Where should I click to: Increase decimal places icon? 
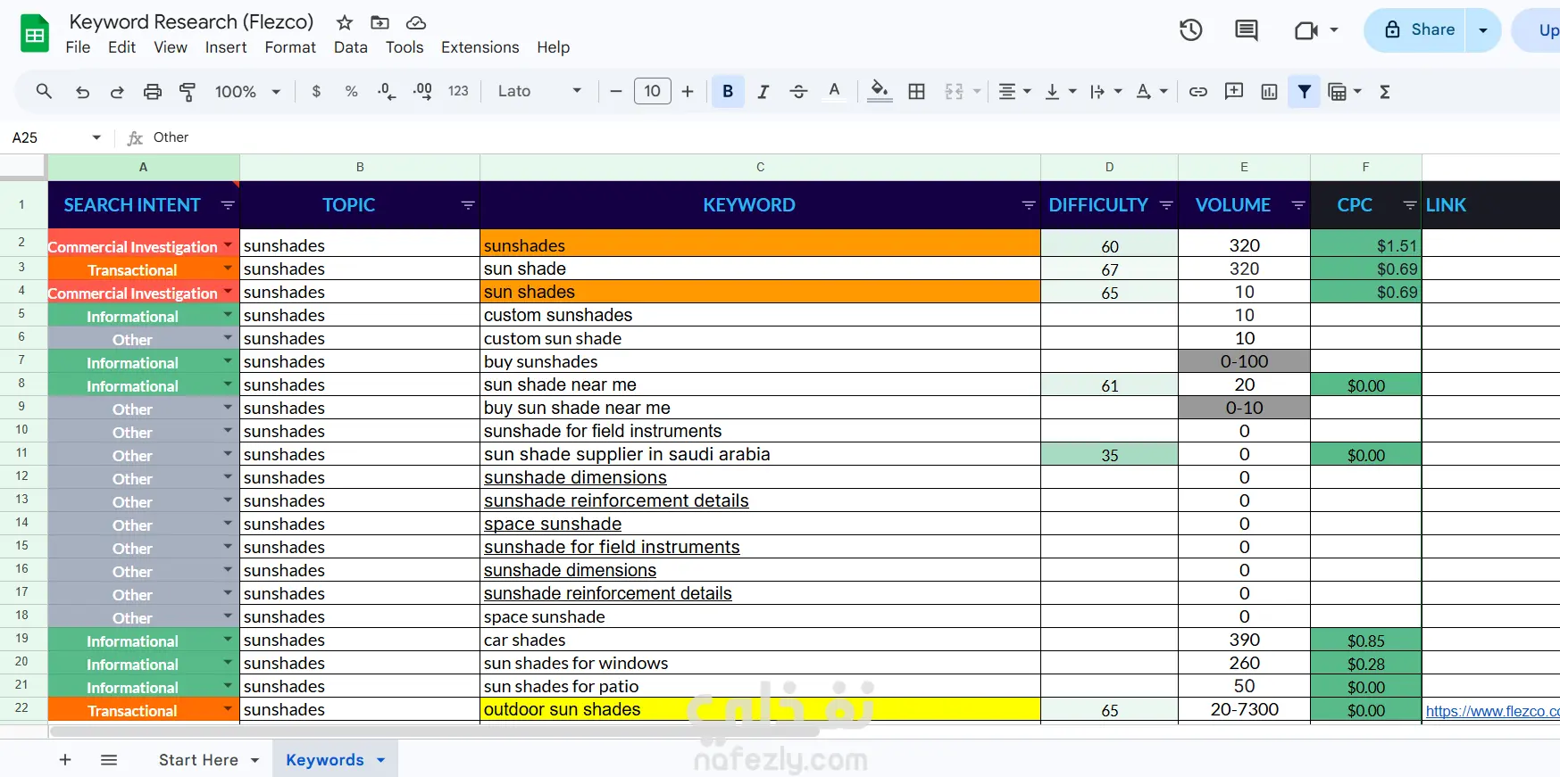point(422,91)
